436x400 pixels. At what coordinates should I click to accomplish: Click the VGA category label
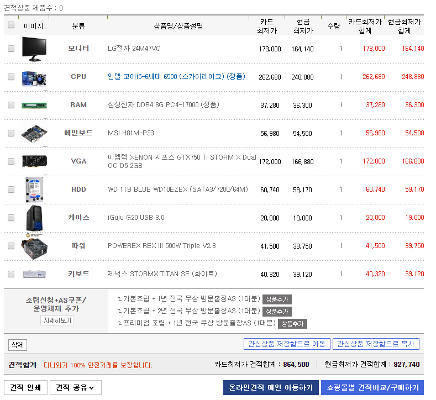tap(78, 161)
